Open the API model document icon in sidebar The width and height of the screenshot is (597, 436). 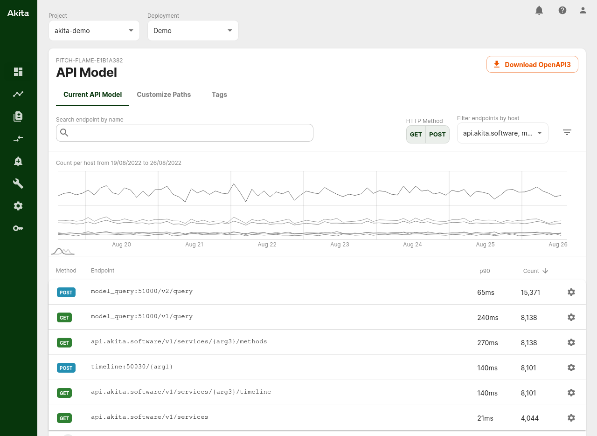point(18,116)
